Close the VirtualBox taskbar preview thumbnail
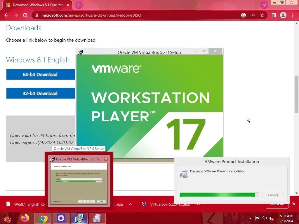Image resolution: width=299 pixels, height=224 pixels. click(x=106, y=159)
